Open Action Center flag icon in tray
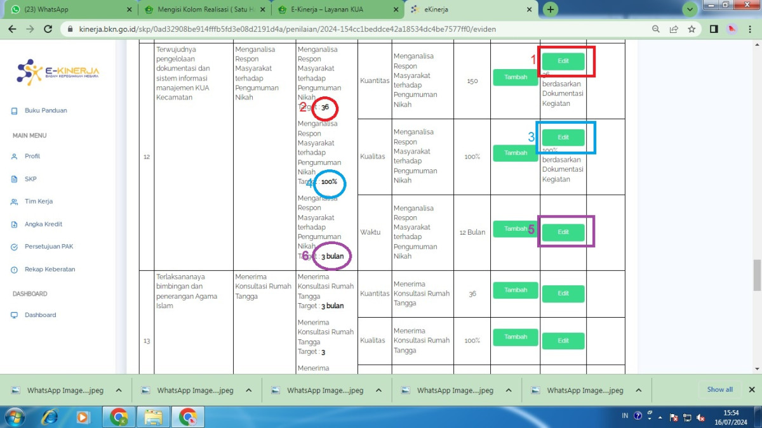 674,417
